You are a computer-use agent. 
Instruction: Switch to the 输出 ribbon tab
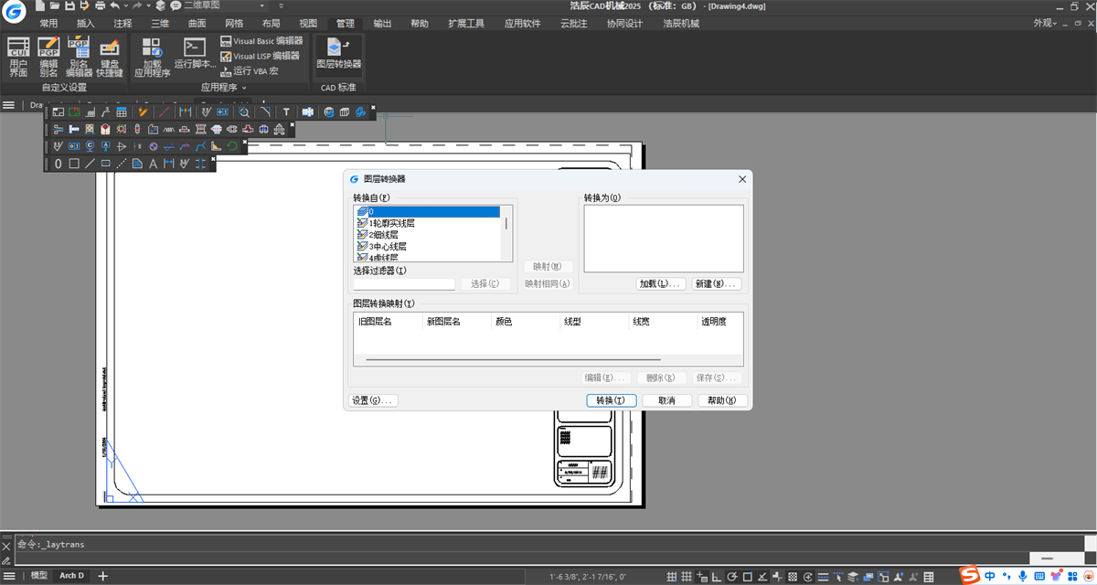pyautogui.click(x=383, y=23)
